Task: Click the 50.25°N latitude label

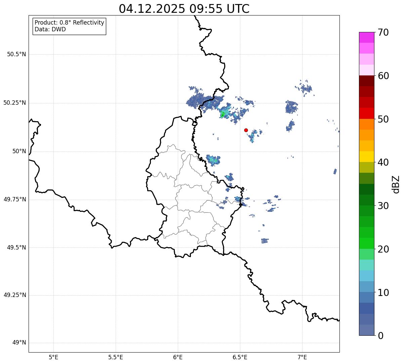Action: (x=15, y=103)
